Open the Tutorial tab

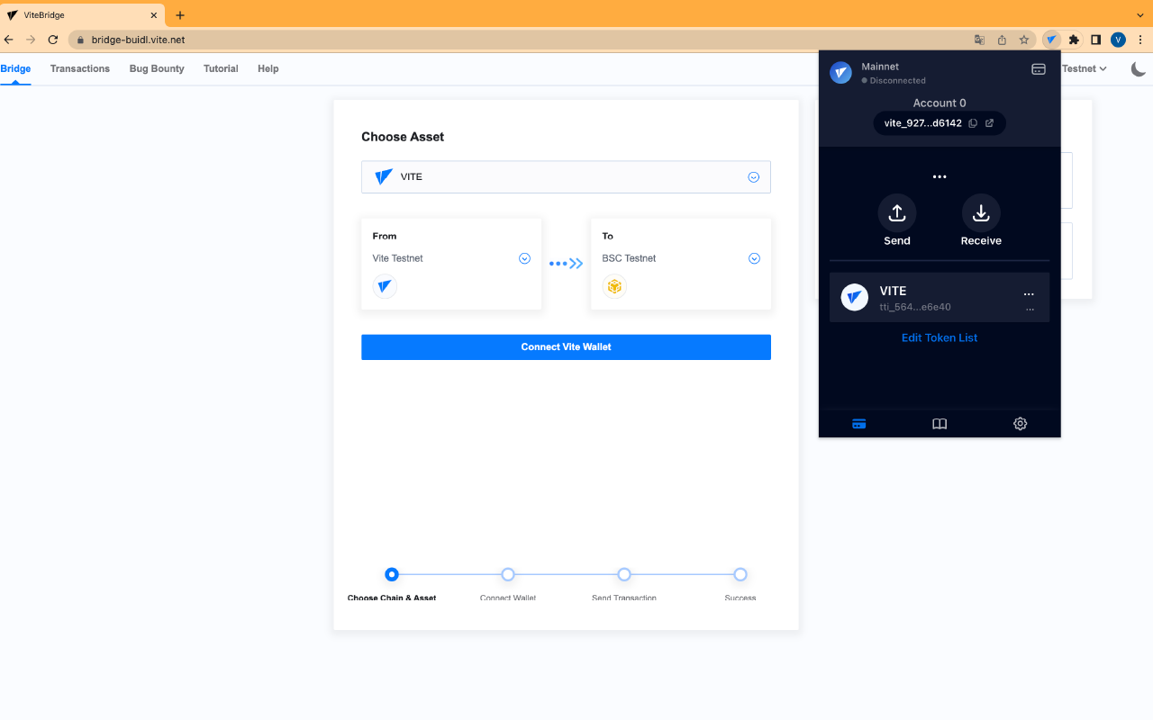pos(221,68)
